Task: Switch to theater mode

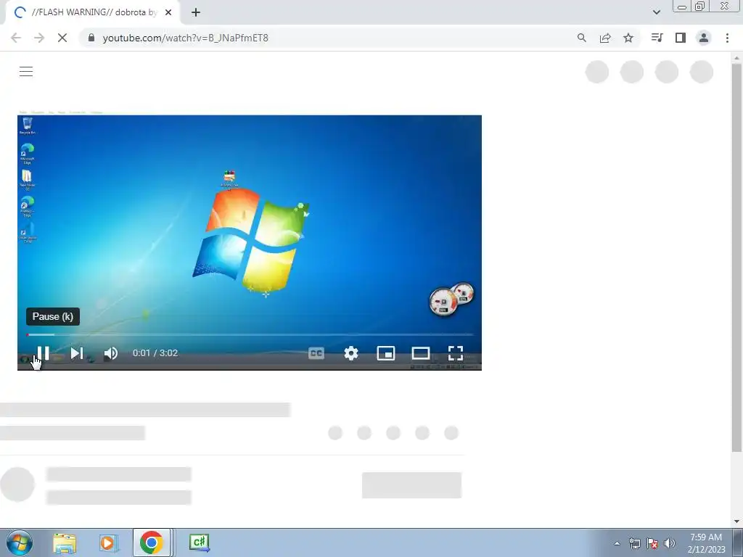Action: pyautogui.click(x=421, y=353)
